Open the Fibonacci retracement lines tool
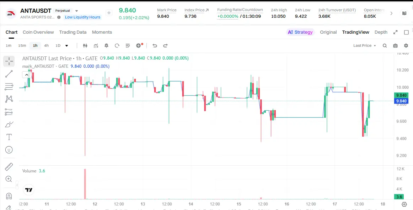 [9, 87]
